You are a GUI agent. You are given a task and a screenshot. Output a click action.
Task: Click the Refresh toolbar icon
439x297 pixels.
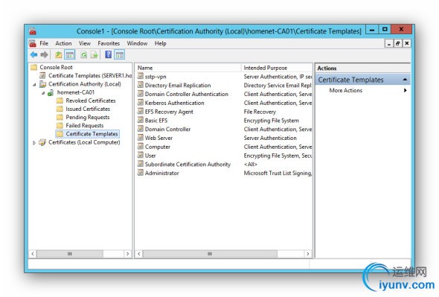[83, 54]
